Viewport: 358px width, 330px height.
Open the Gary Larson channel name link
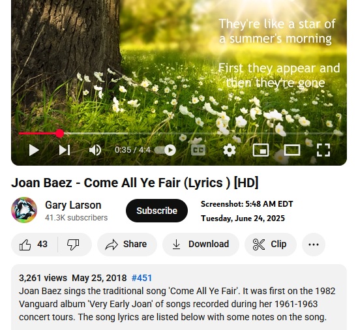pos(73,205)
